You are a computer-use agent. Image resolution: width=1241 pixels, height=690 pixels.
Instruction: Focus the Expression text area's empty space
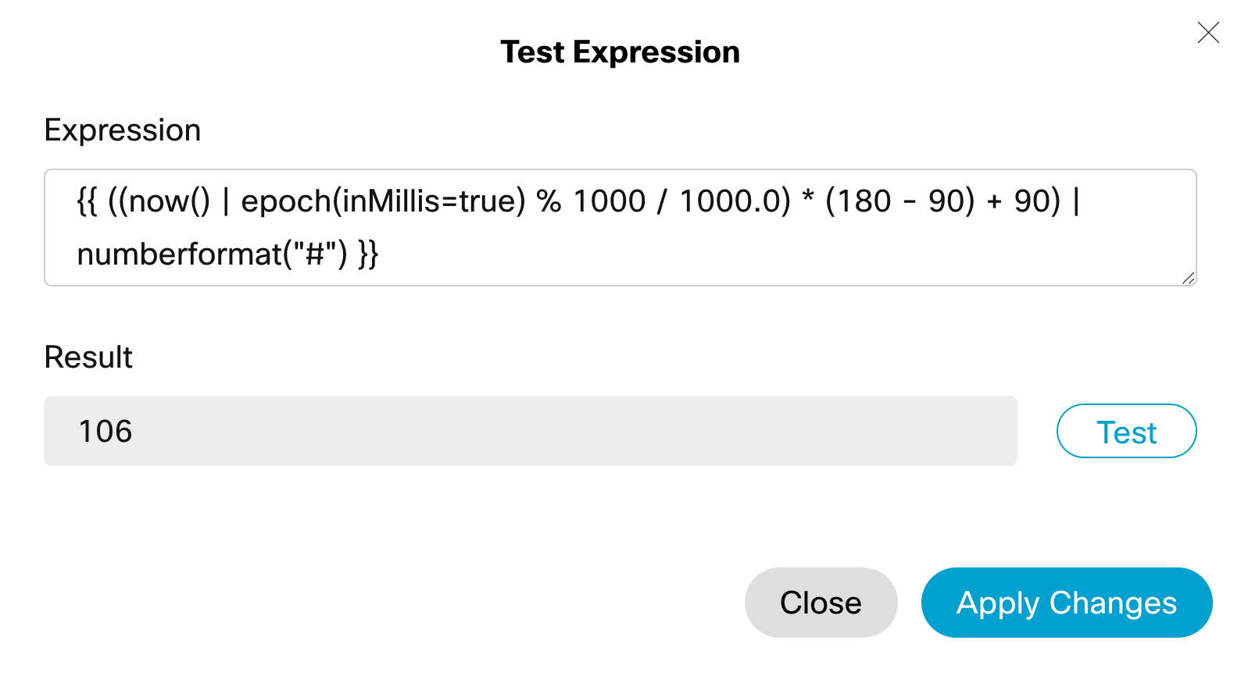781,254
